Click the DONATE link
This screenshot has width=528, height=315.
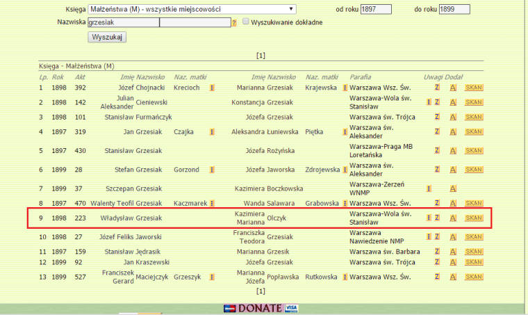tap(260, 308)
